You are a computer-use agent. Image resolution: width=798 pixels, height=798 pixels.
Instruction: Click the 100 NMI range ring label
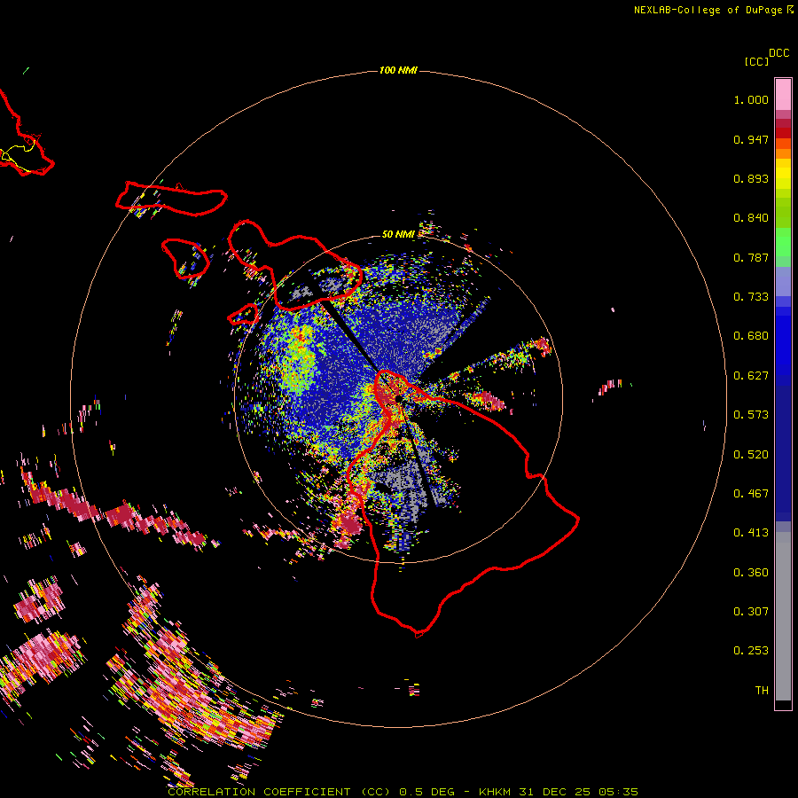(x=398, y=70)
